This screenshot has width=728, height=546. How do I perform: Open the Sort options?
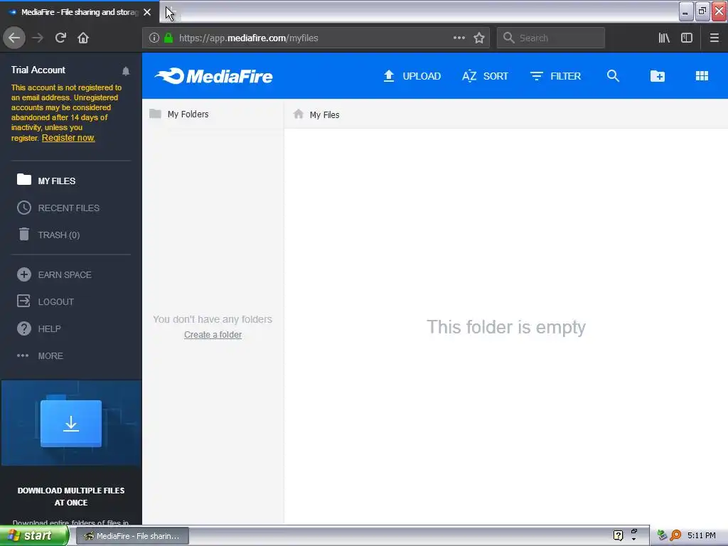coord(485,76)
